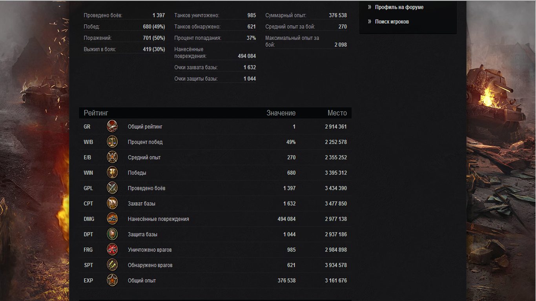Click the Общий рейтинг (GR) medal icon
The height and width of the screenshot is (301, 536).
(112, 127)
